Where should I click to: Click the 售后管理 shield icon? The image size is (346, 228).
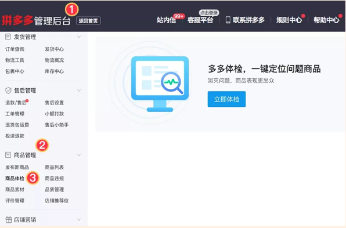8,91
